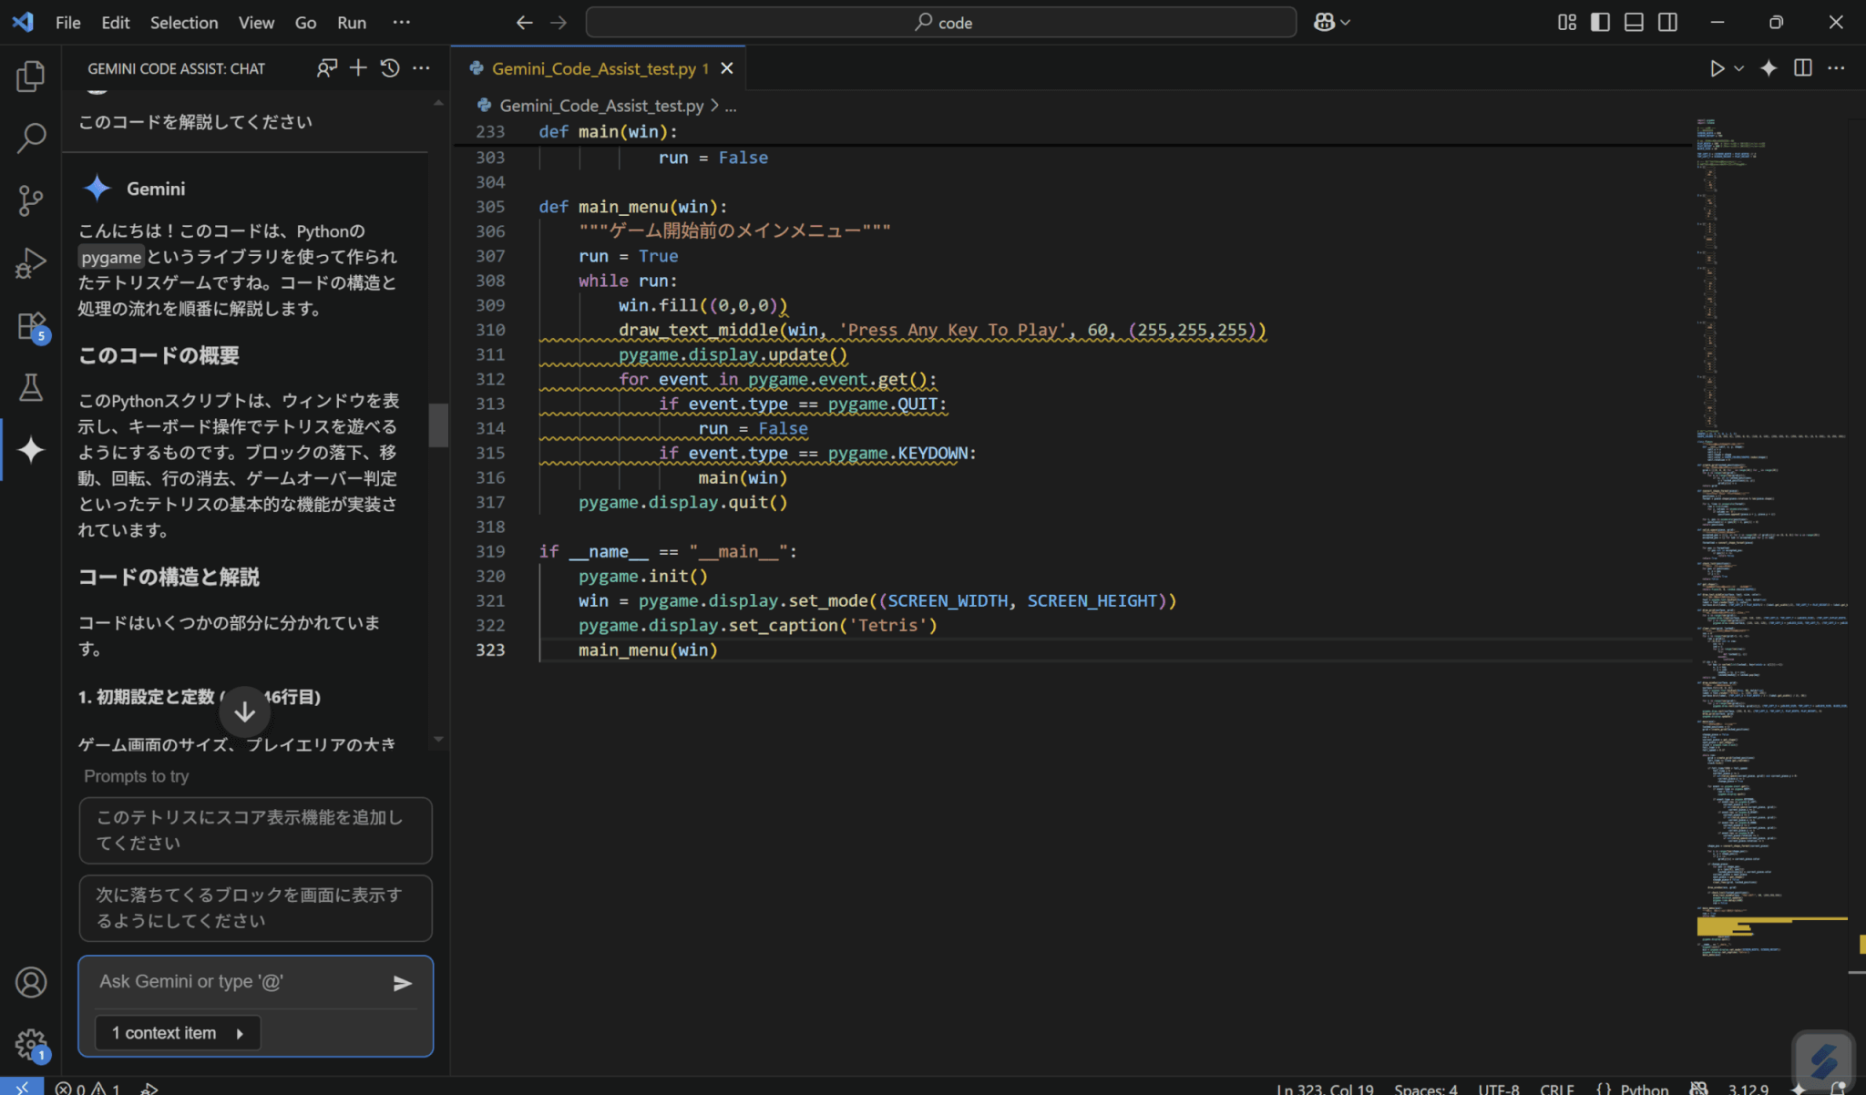The height and width of the screenshot is (1095, 1866).
Task: Close the Gemini_Code_Assist_test.py tab
Action: click(727, 68)
